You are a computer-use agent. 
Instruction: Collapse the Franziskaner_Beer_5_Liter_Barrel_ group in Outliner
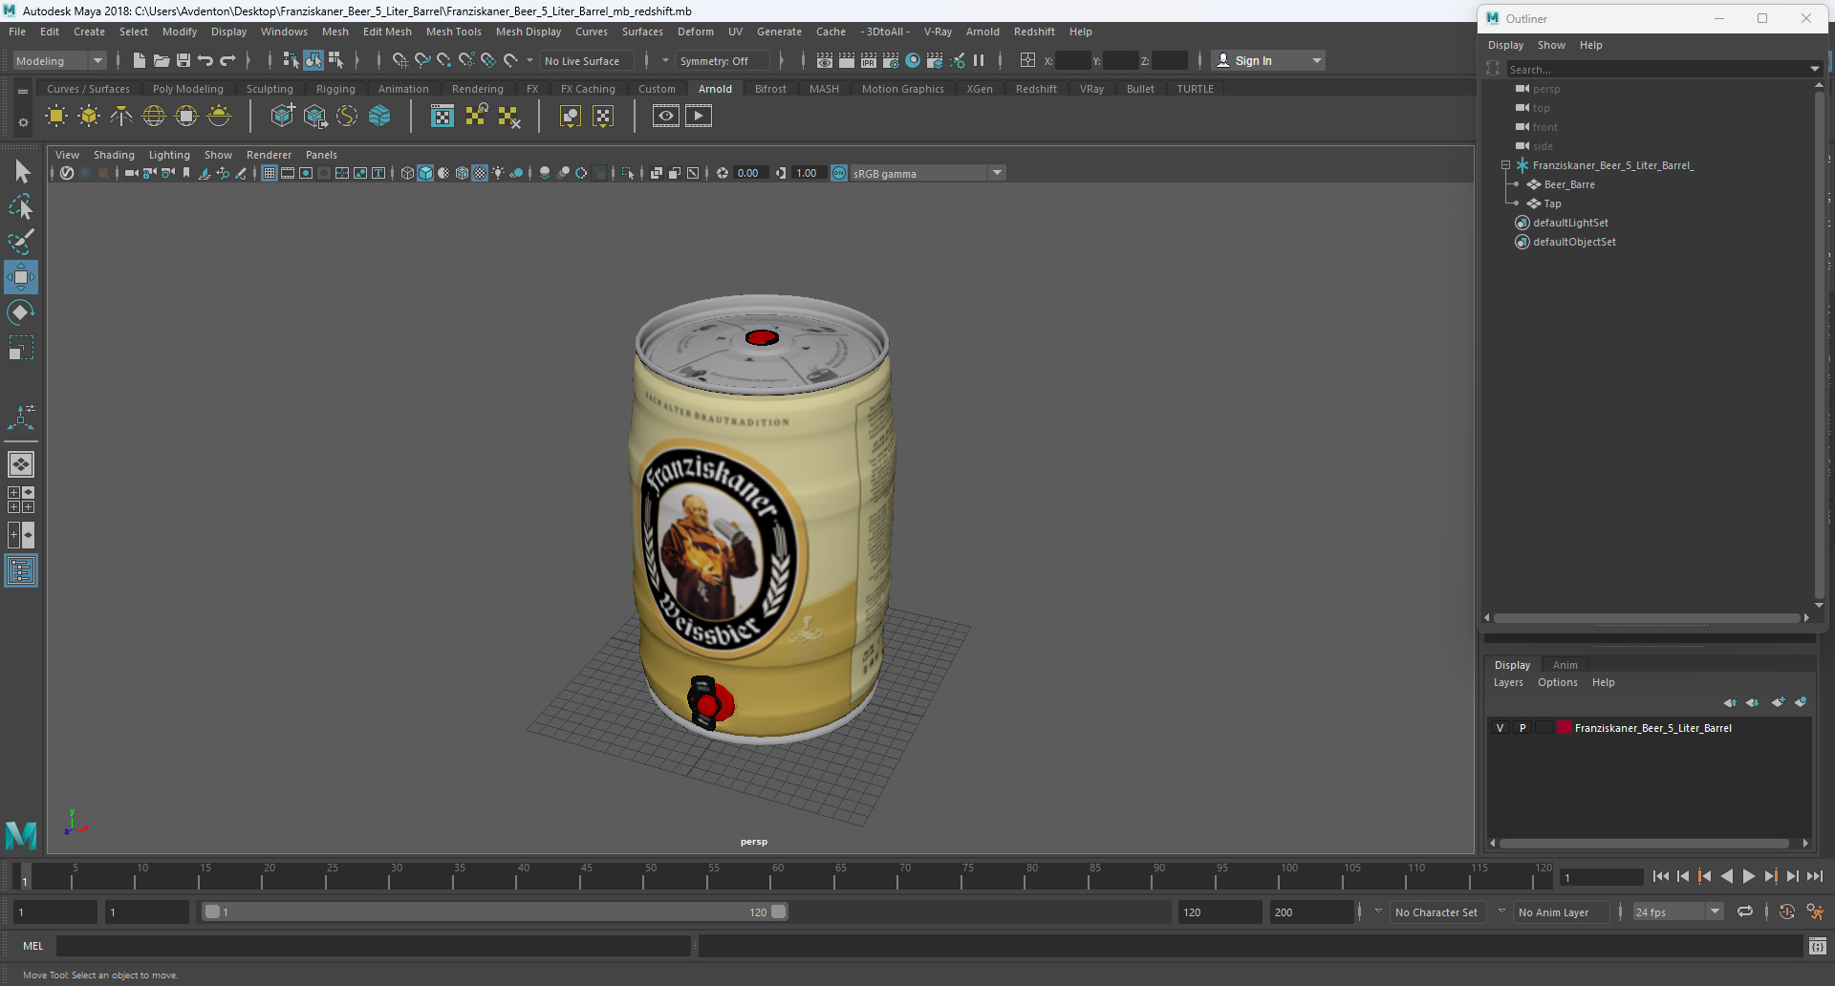click(1506, 165)
